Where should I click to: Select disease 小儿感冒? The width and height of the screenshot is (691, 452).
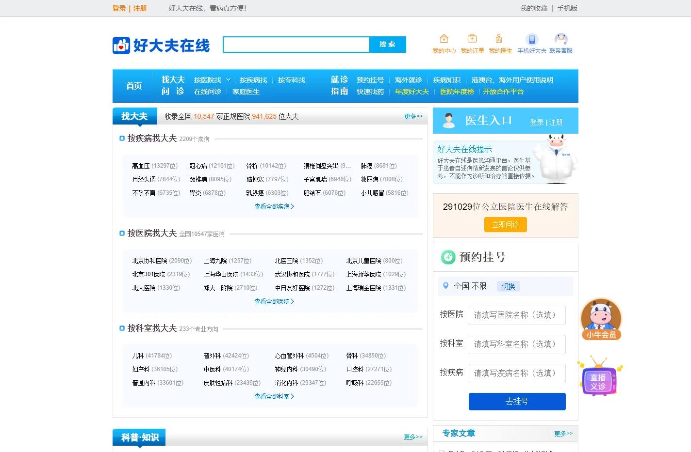[372, 193]
